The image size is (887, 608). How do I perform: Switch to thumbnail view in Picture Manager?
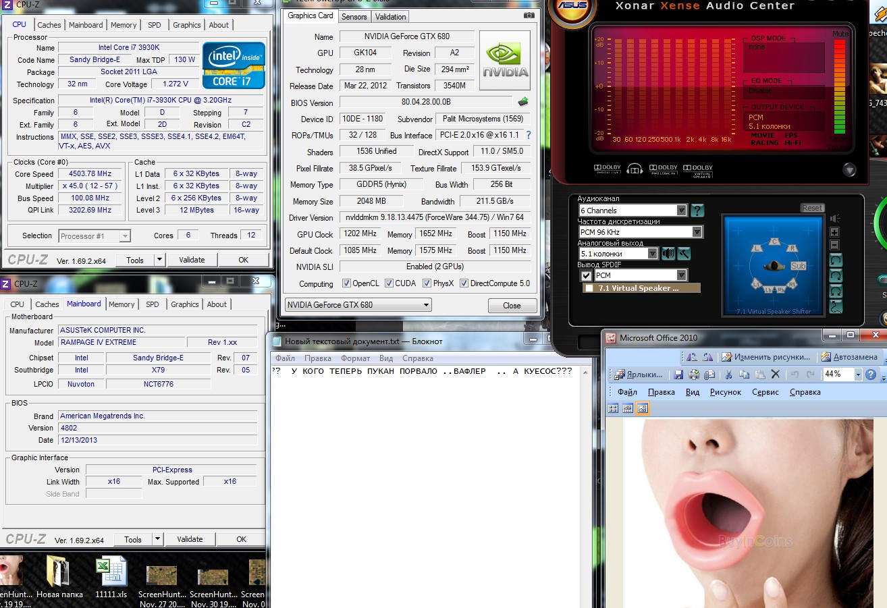point(613,408)
